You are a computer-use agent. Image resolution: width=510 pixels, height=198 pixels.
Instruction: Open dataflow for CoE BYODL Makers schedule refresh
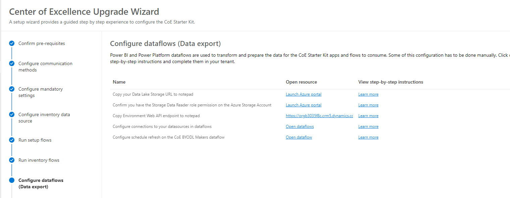[x=299, y=137]
